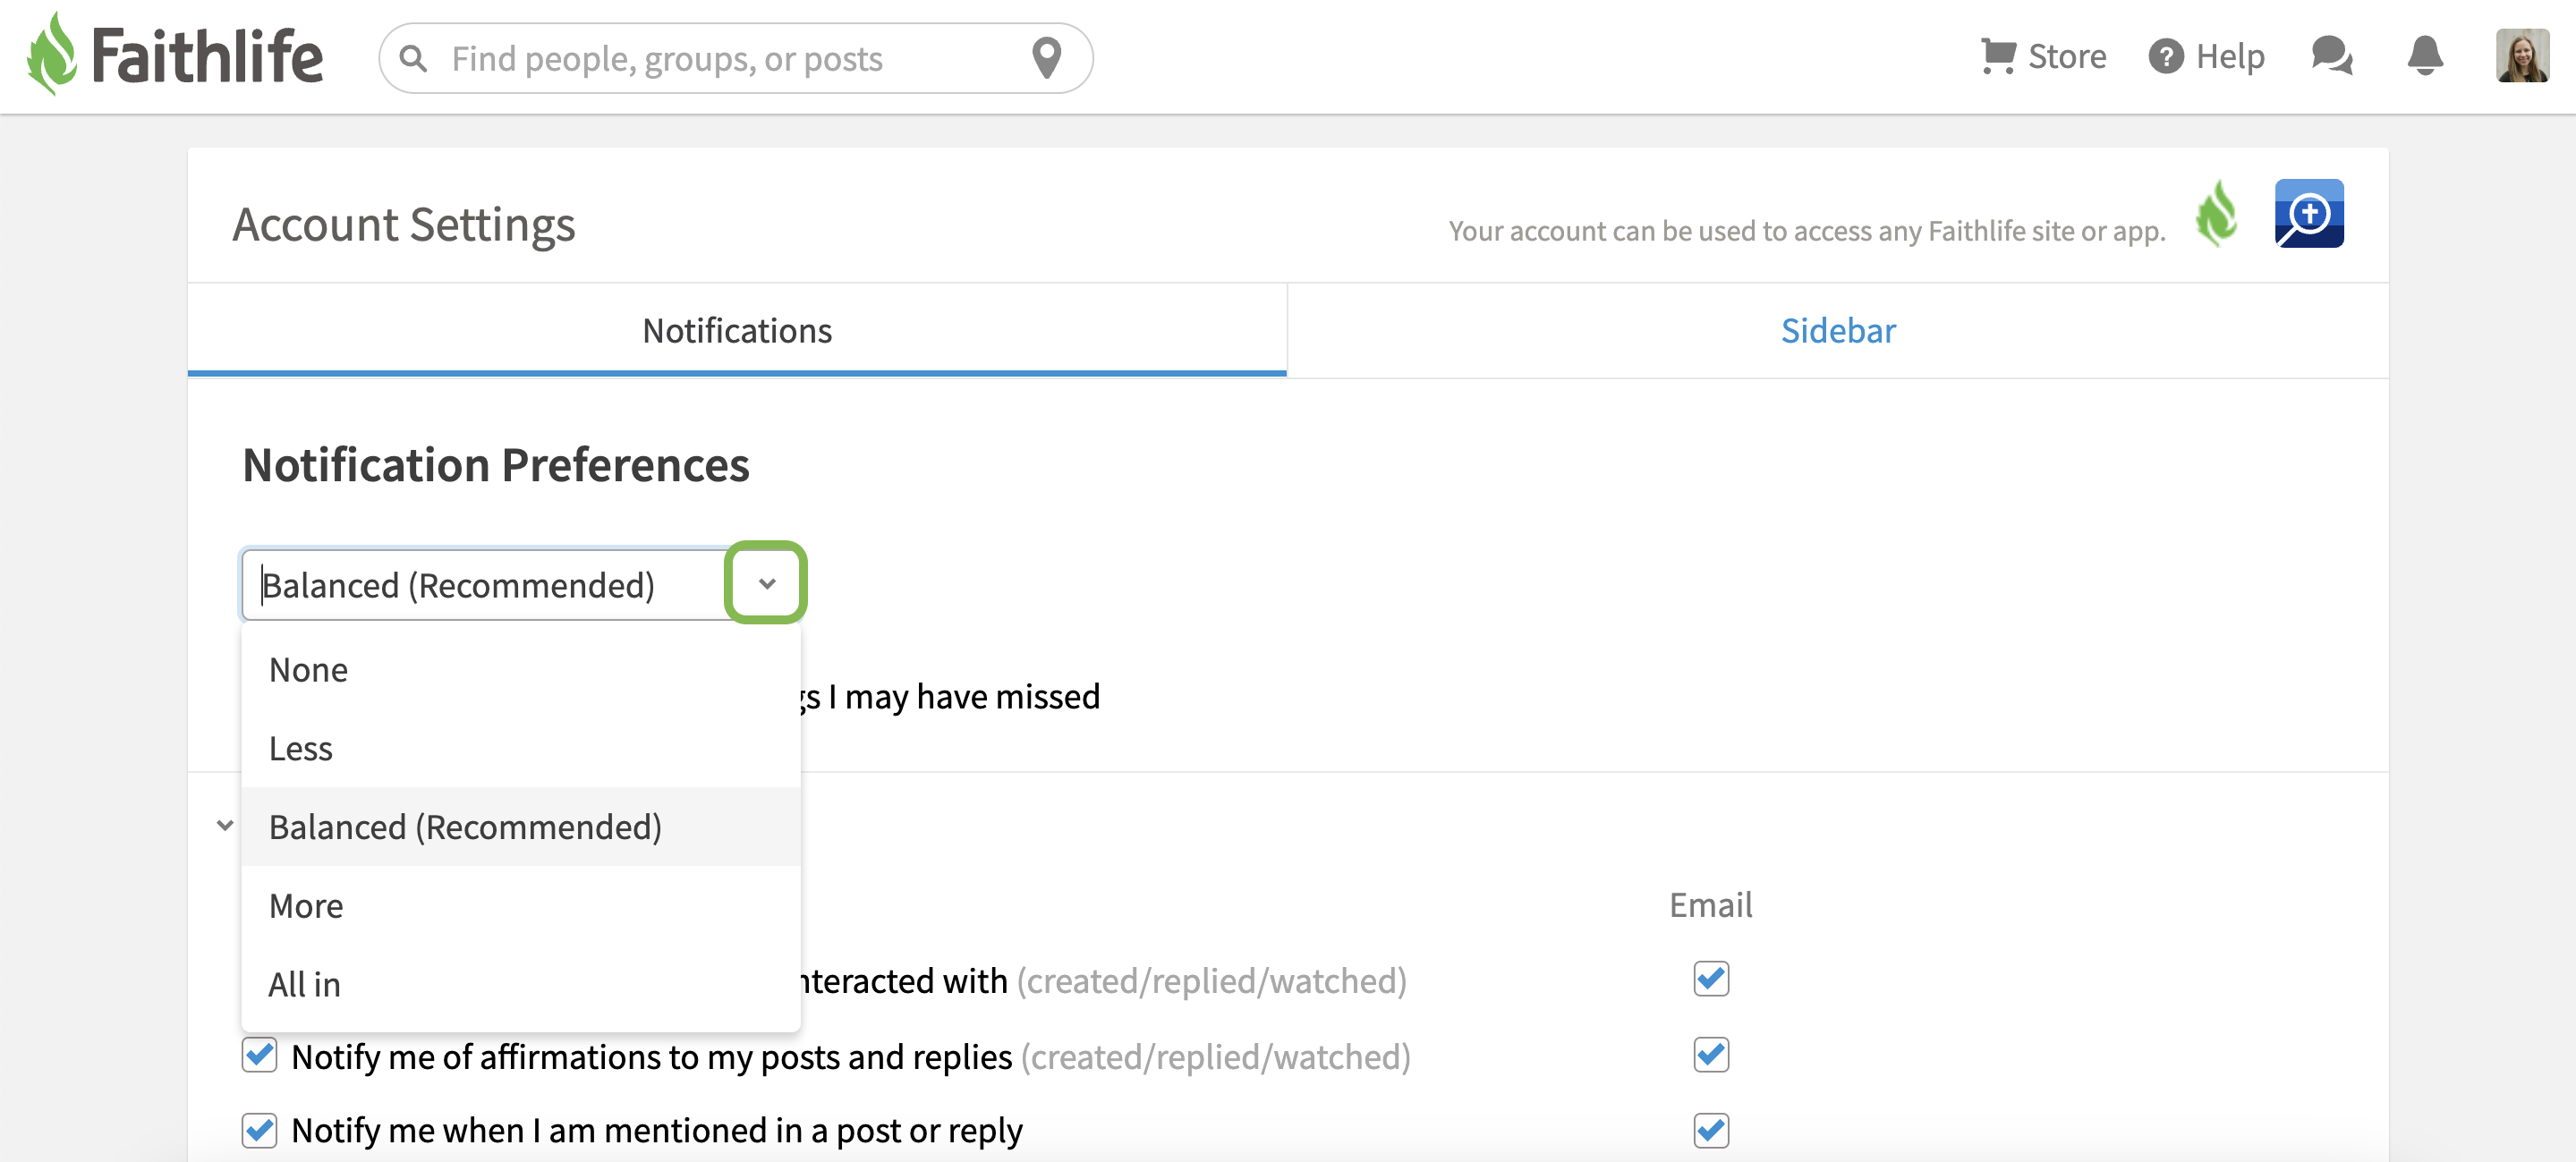Click 'Your account can be used' text
Viewport: 2576px width, 1162px height.
(1806, 231)
